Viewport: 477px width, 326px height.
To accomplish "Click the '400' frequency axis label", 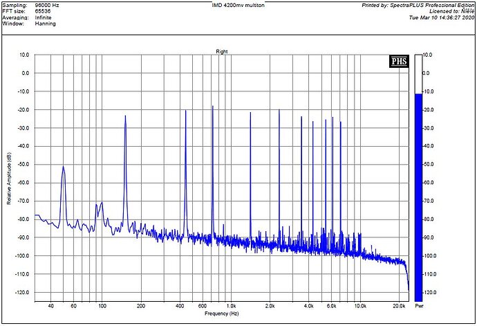I will (x=180, y=306).
